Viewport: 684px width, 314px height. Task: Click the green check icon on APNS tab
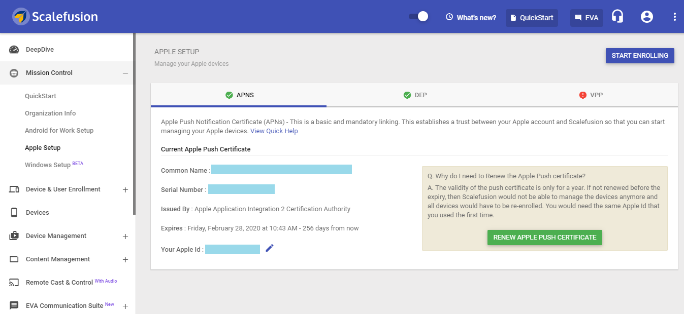click(x=229, y=95)
